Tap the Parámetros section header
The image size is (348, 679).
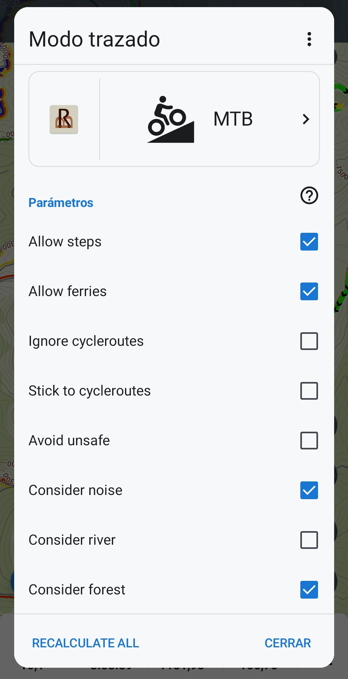[x=61, y=203]
